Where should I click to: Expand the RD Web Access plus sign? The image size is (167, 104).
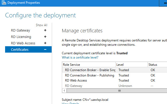(45, 43)
